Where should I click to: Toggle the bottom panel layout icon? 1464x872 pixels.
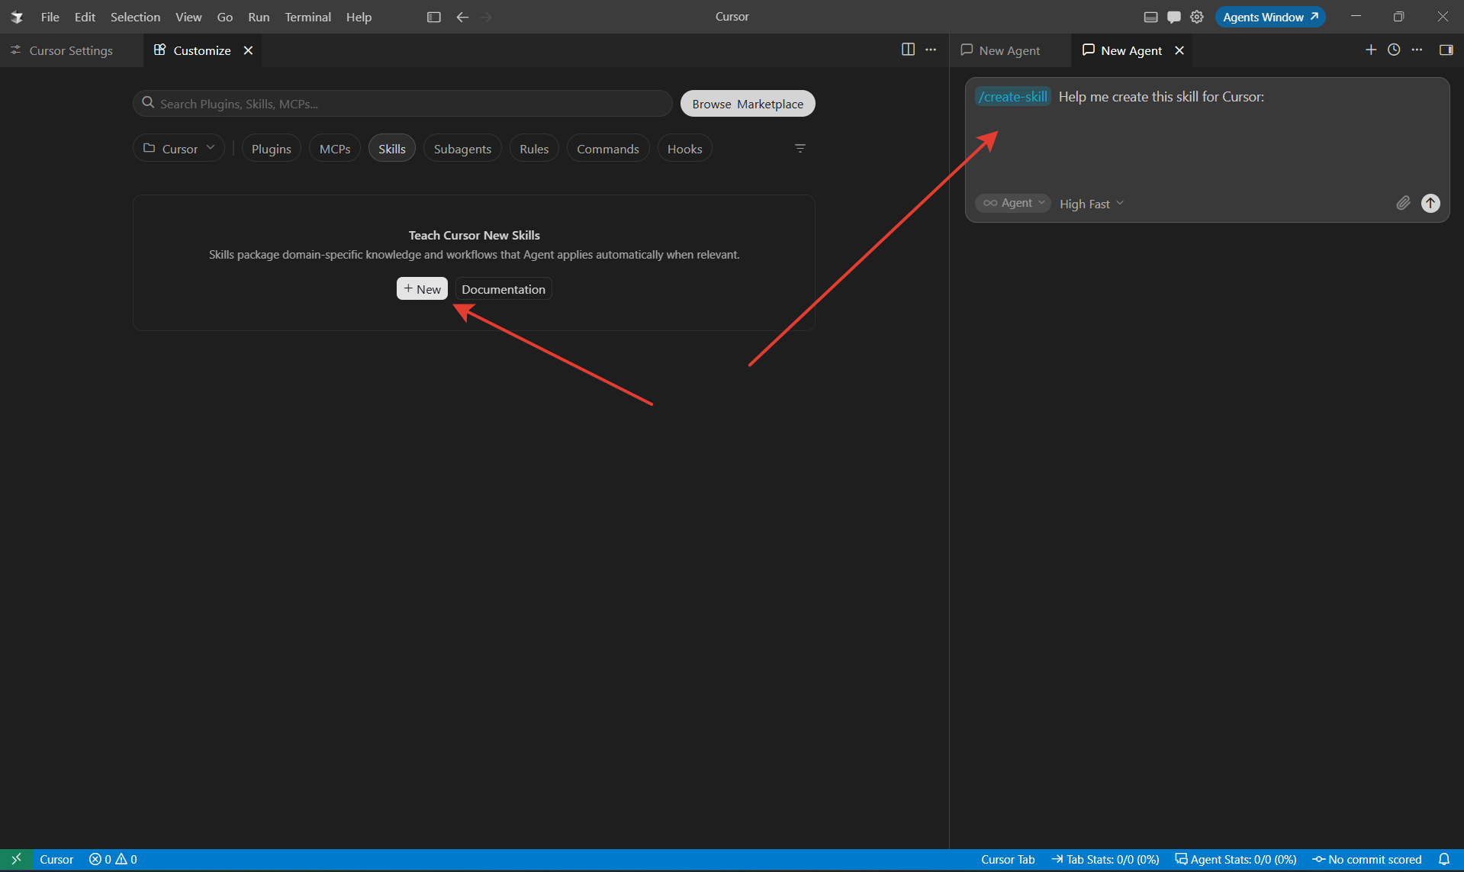point(1151,17)
